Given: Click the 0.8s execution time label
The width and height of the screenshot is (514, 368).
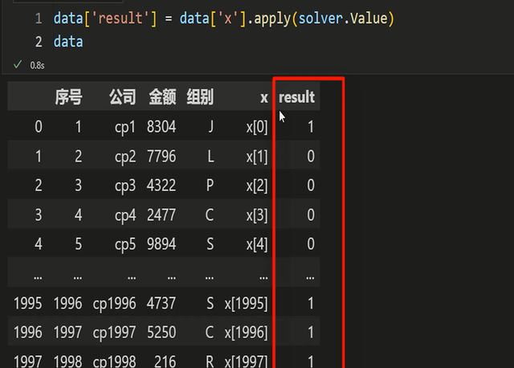Looking at the screenshot, I should pyautogui.click(x=38, y=65).
